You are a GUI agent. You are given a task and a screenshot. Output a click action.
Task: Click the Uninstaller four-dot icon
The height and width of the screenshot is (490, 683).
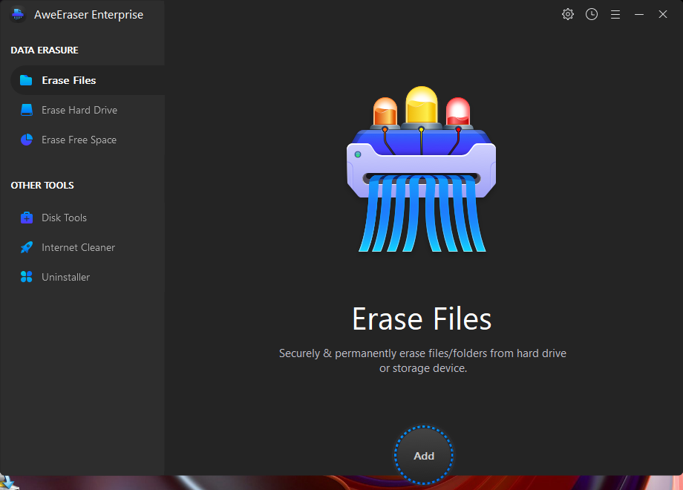(27, 277)
